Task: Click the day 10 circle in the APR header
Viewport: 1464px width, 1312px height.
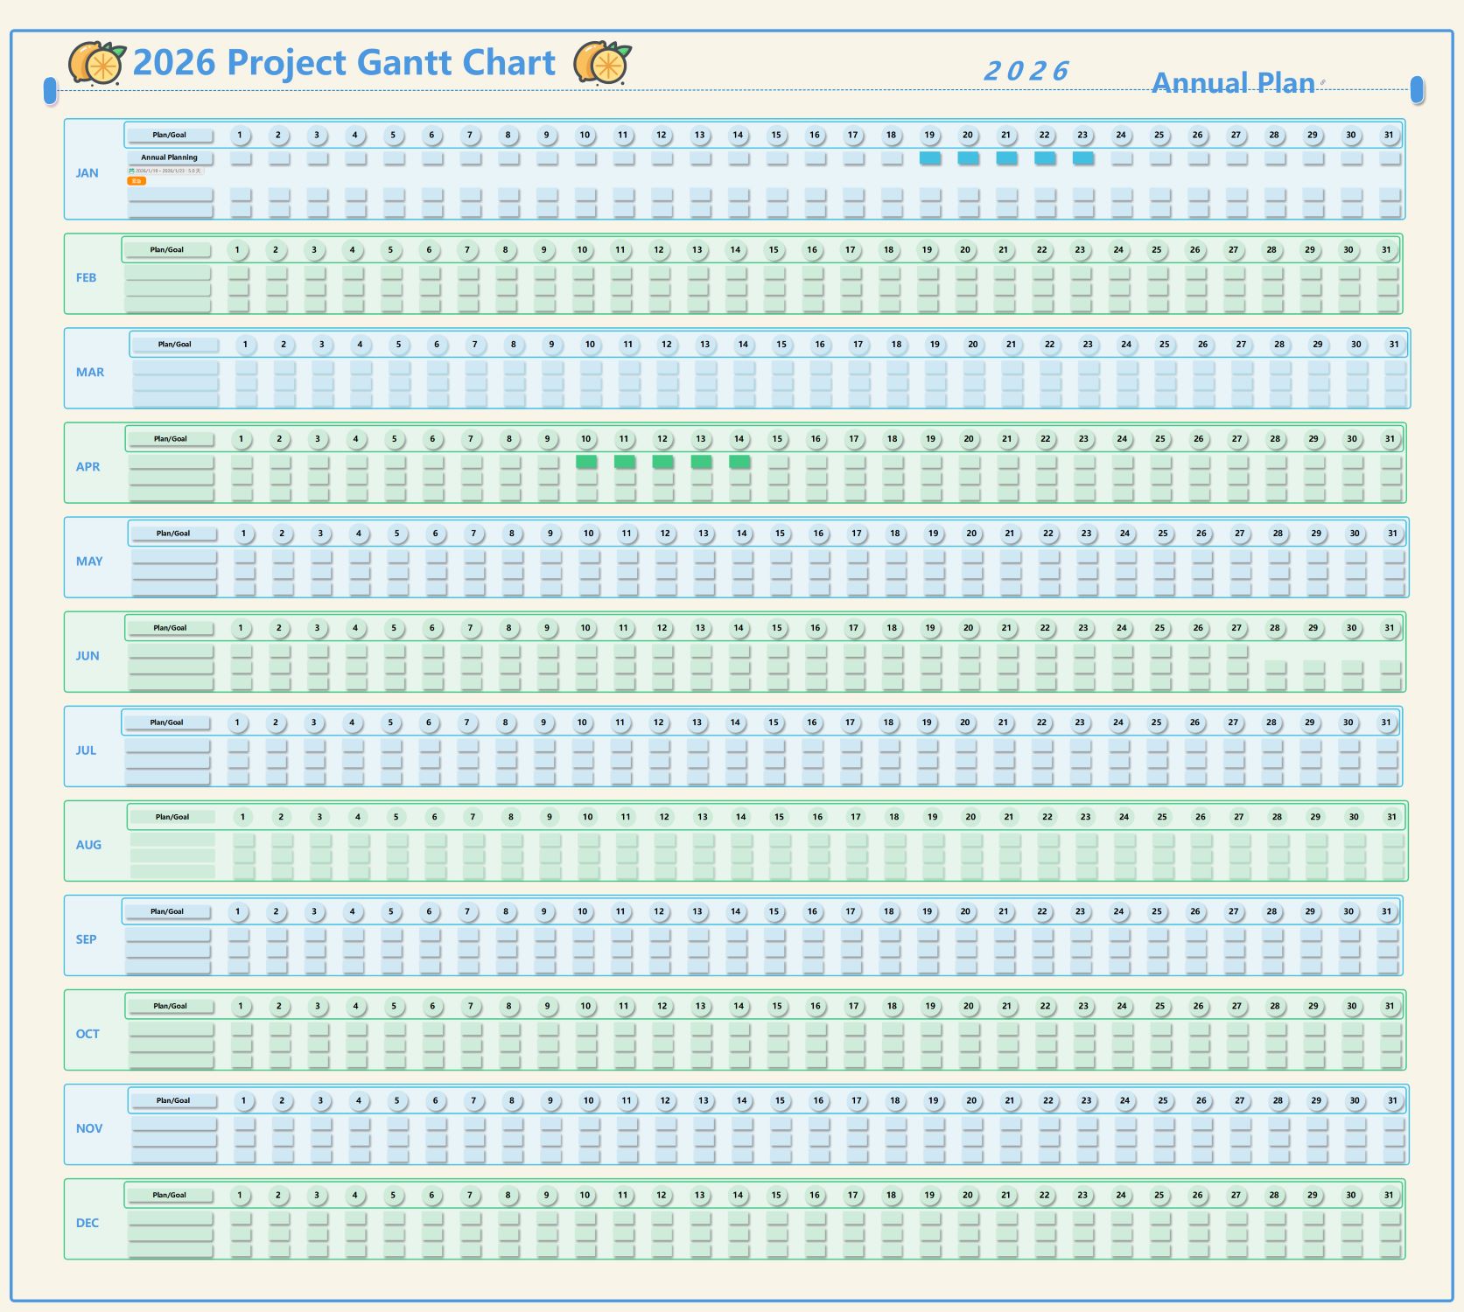Action: click(585, 438)
